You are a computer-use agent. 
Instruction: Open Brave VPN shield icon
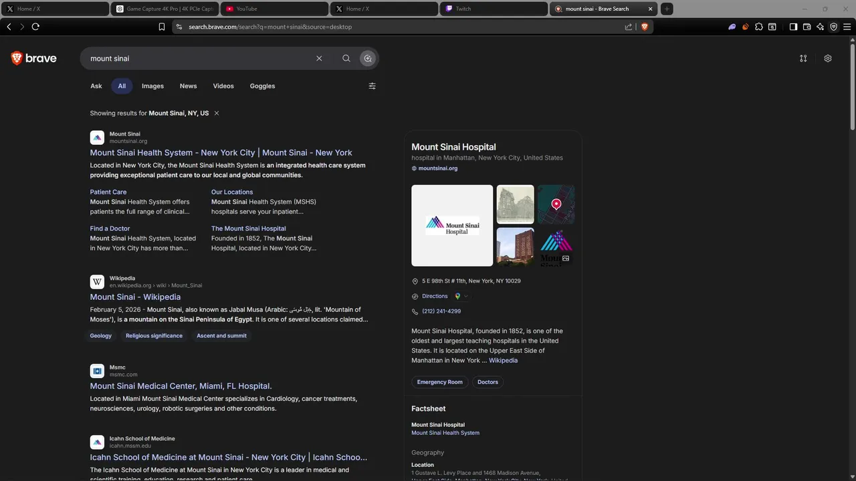click(x=834, y=27)
